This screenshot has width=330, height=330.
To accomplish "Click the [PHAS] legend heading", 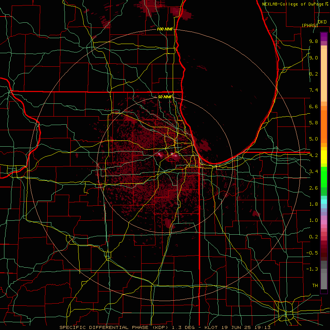I will point(310,25).
